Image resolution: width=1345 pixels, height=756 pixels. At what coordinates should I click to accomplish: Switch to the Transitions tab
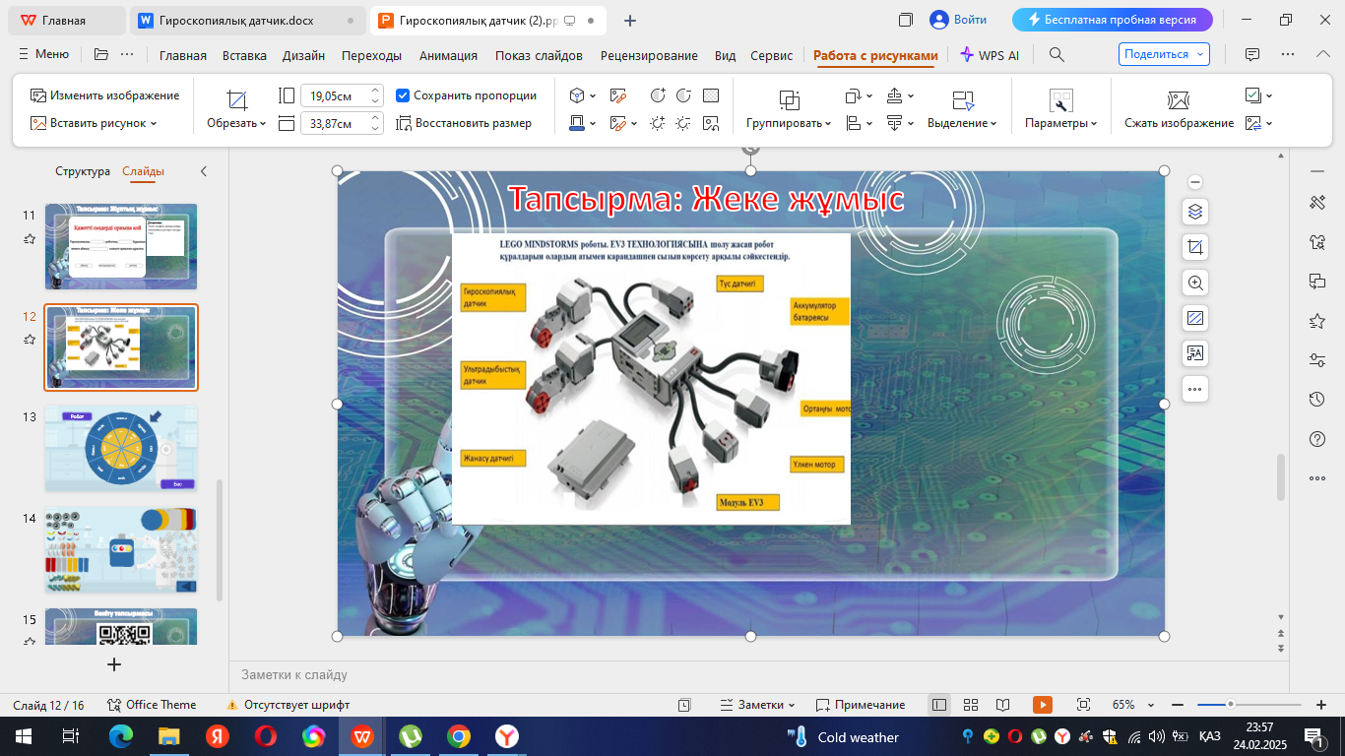point(371,55)
